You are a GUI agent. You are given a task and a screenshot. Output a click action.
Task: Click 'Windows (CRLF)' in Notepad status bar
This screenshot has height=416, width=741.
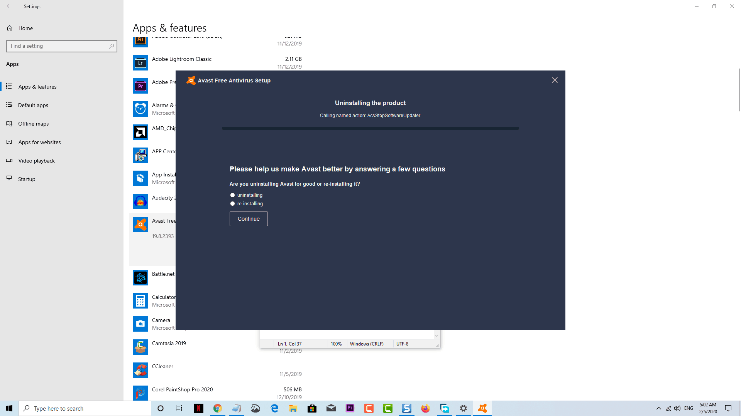pyautogui.click(x=367, y=344)
